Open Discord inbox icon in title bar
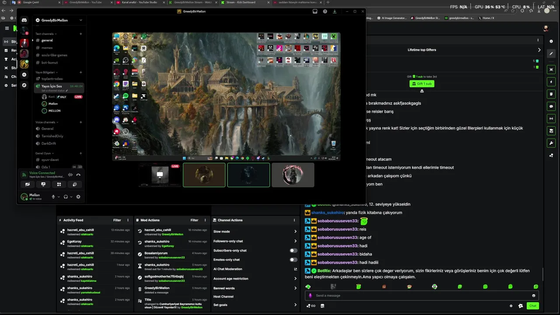Image resolution: width=560 pixels, height=315 pixels. point(315,11)
